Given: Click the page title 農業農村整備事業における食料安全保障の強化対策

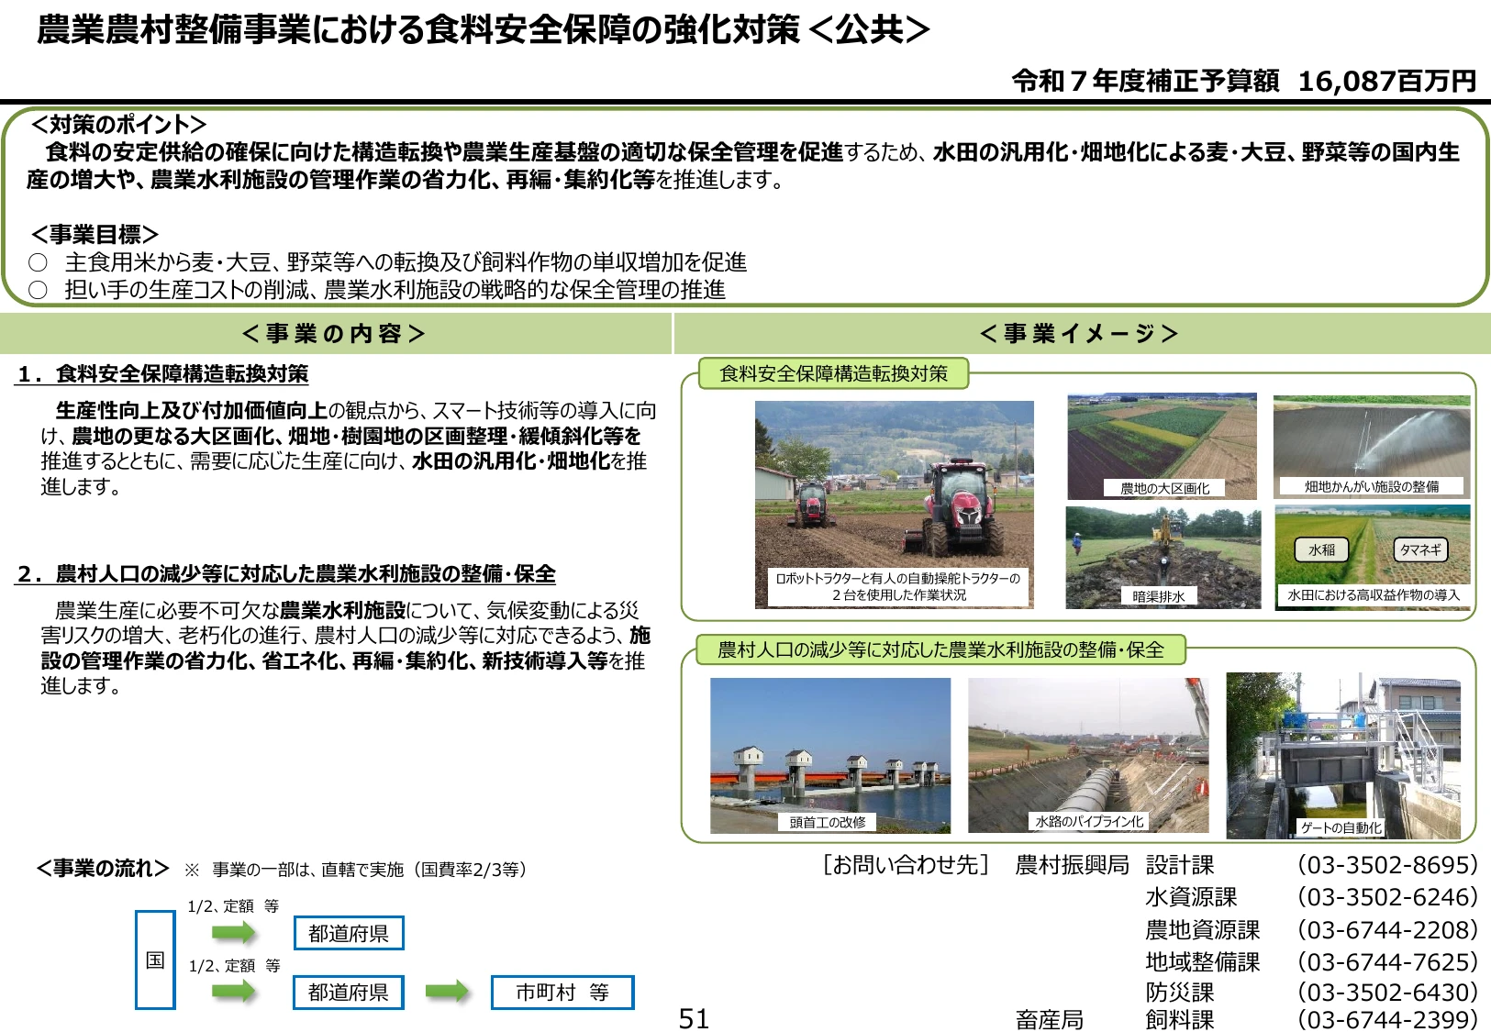Looking at the screenshot, I should coord(417,30).
